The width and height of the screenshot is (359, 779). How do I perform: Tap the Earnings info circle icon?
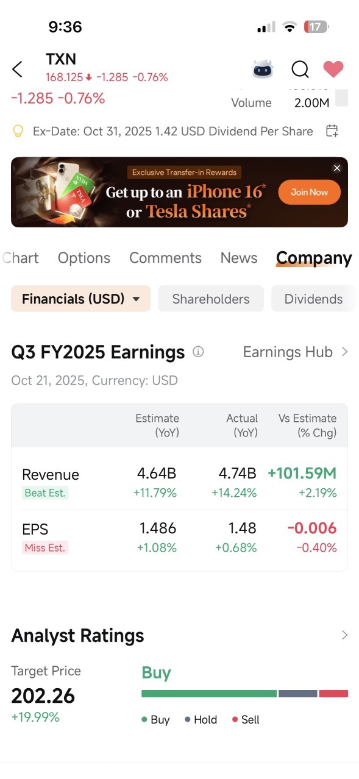(198, 352)
